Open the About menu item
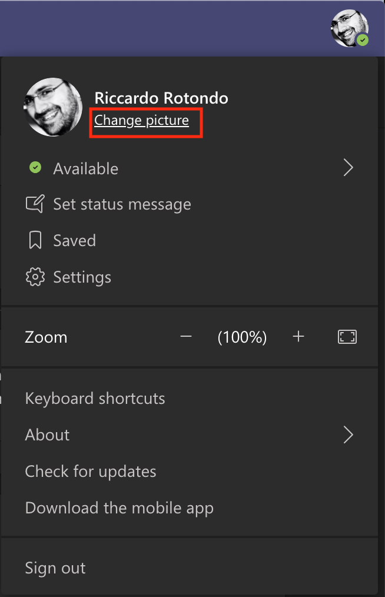385x597 pixels. point(190,435)
